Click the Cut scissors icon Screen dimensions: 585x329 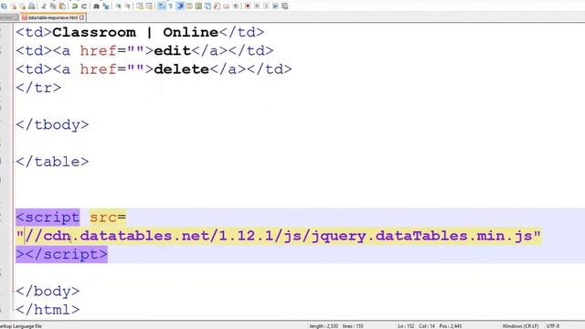[x=44, y=6]
